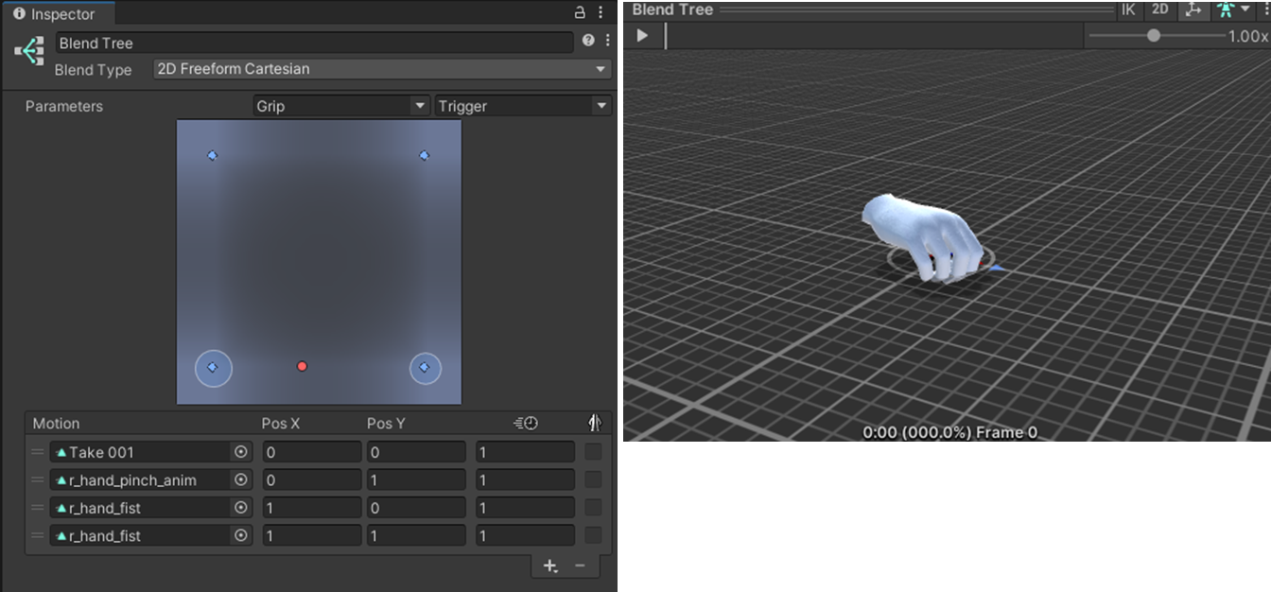Open the Inspector tab's three-dot menu
Image resolution: width=1271 pixels, height=592 pixels.
[601, 13]
